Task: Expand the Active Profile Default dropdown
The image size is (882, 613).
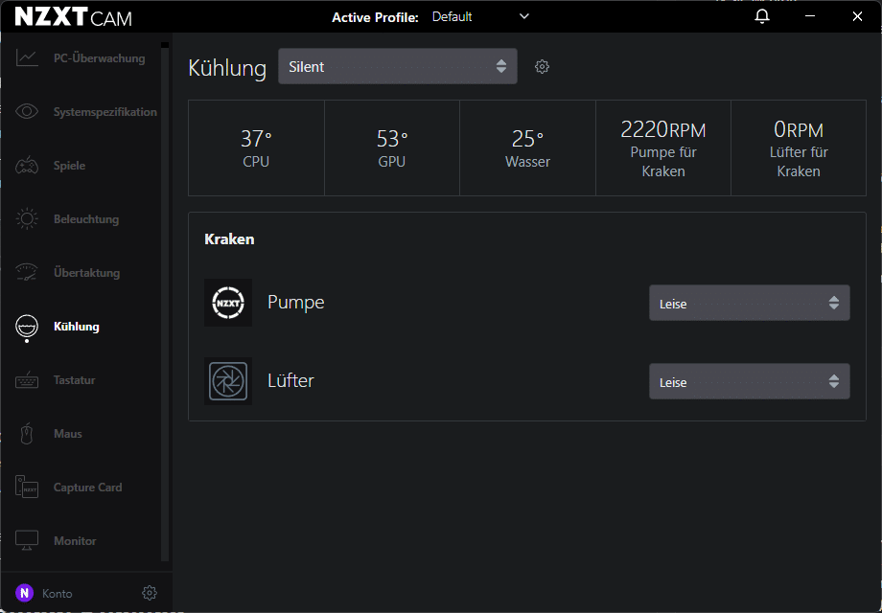Action: tap(479, 16)
